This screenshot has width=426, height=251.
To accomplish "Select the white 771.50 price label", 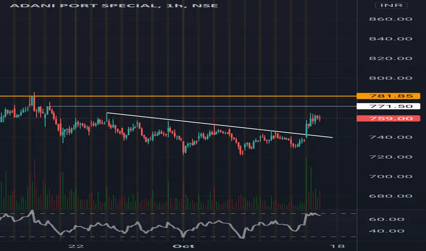I will tap(389, 106).
